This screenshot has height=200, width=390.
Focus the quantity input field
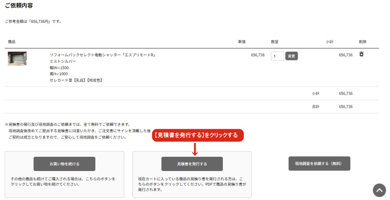(277, 56)
